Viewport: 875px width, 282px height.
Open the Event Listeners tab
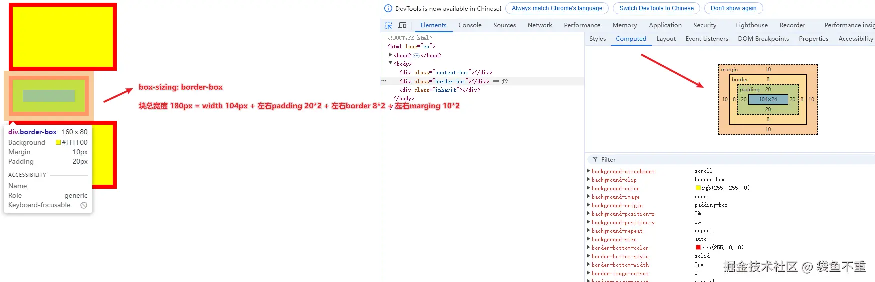[x=707, y=39]
